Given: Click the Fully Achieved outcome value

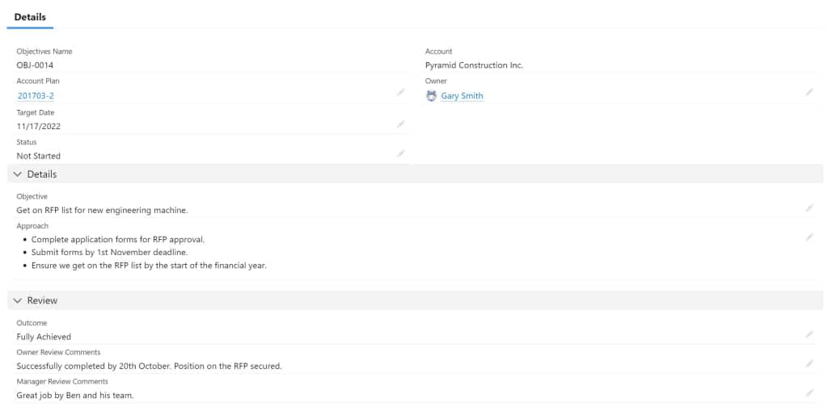Looking at the screenshot, I should click(x=44, y=337).
